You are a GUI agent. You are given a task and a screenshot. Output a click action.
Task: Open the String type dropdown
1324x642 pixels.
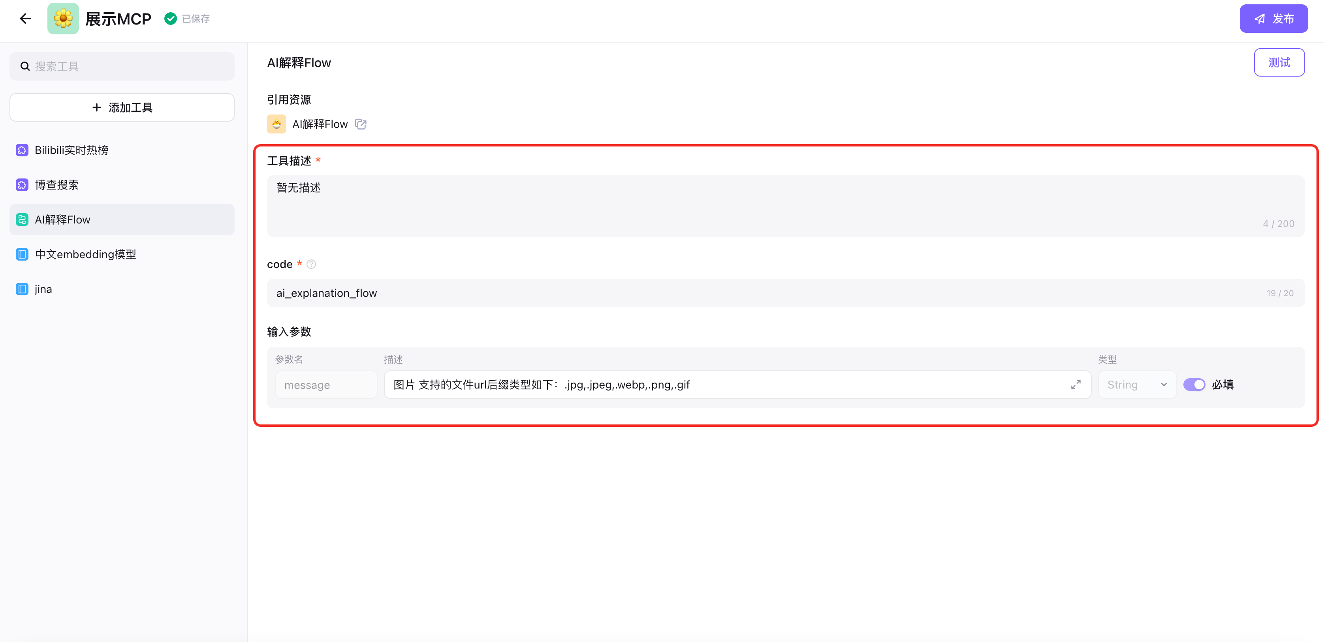(x=1136, y=385)
